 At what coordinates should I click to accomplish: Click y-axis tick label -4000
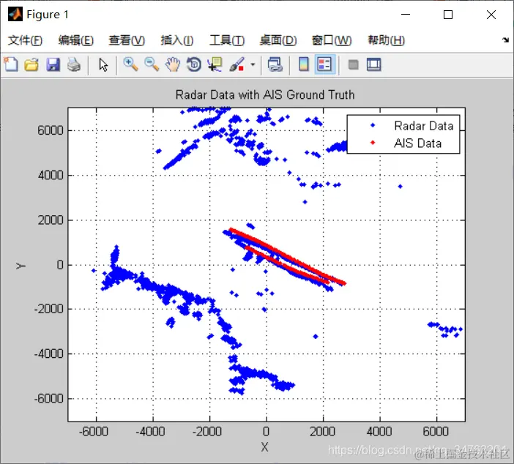[x=48, y=354]
